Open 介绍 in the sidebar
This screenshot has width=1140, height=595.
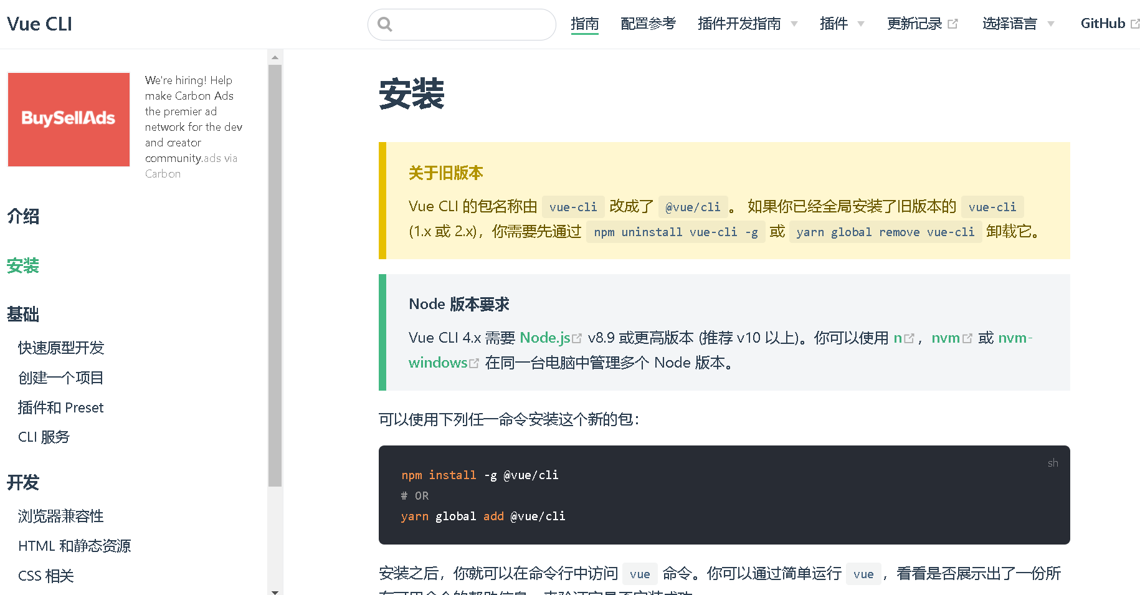click(23, 216)
